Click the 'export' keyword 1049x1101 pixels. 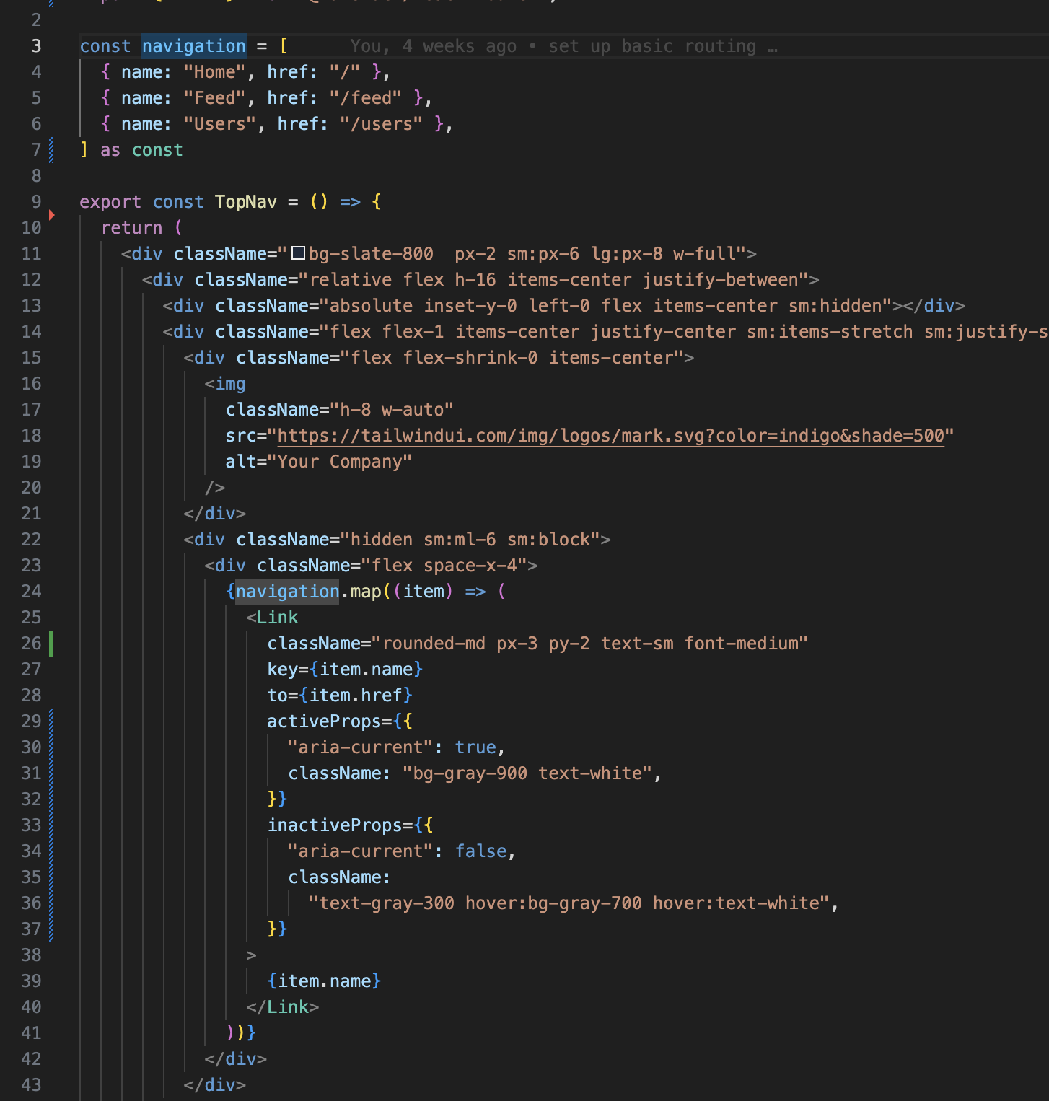pyautogui.click(x=110, y=202)
